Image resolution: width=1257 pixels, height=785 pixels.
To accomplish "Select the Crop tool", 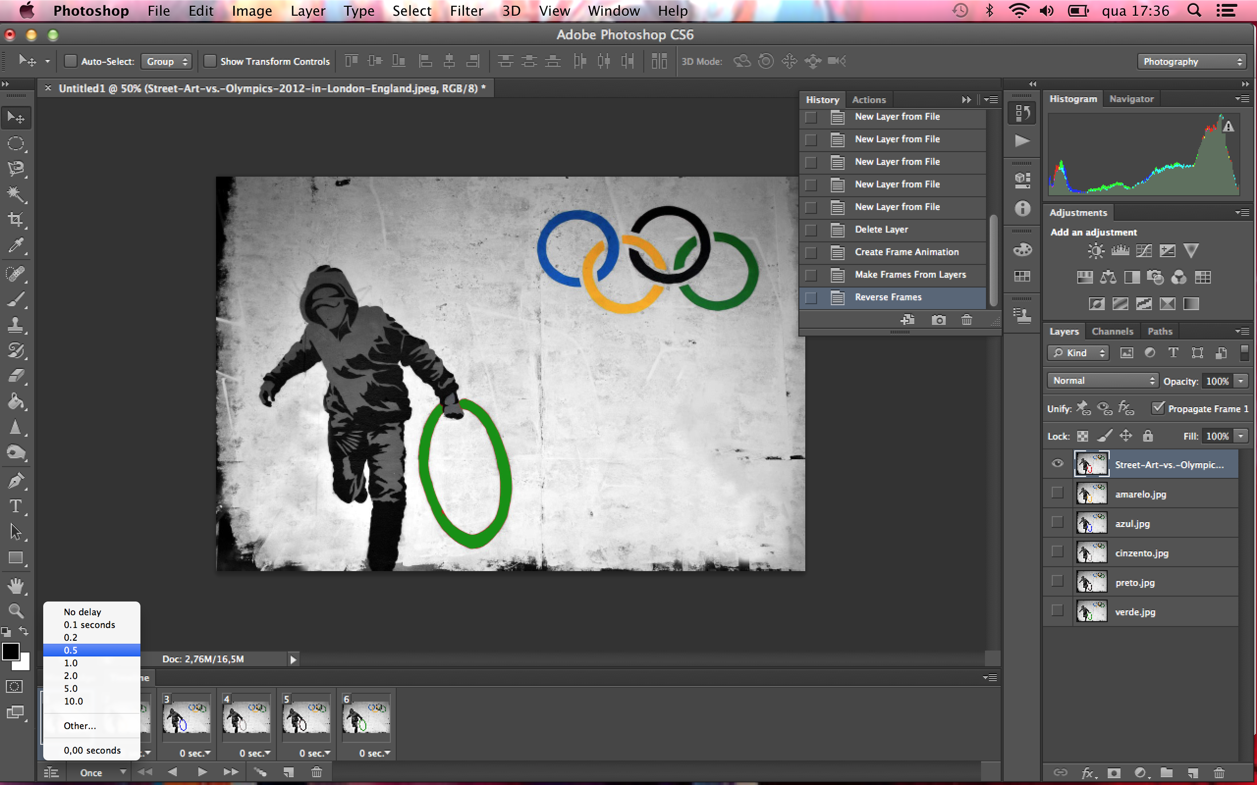I will (16, 220).
